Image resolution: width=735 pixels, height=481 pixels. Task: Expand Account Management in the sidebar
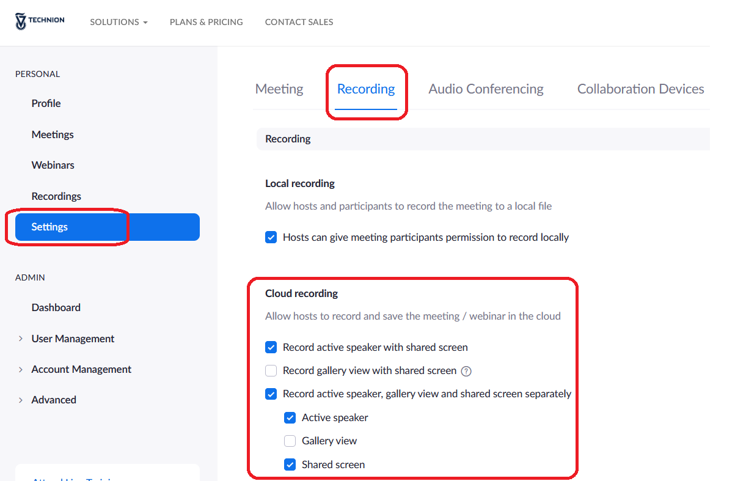pyautogui.click(x=81, y=369)
